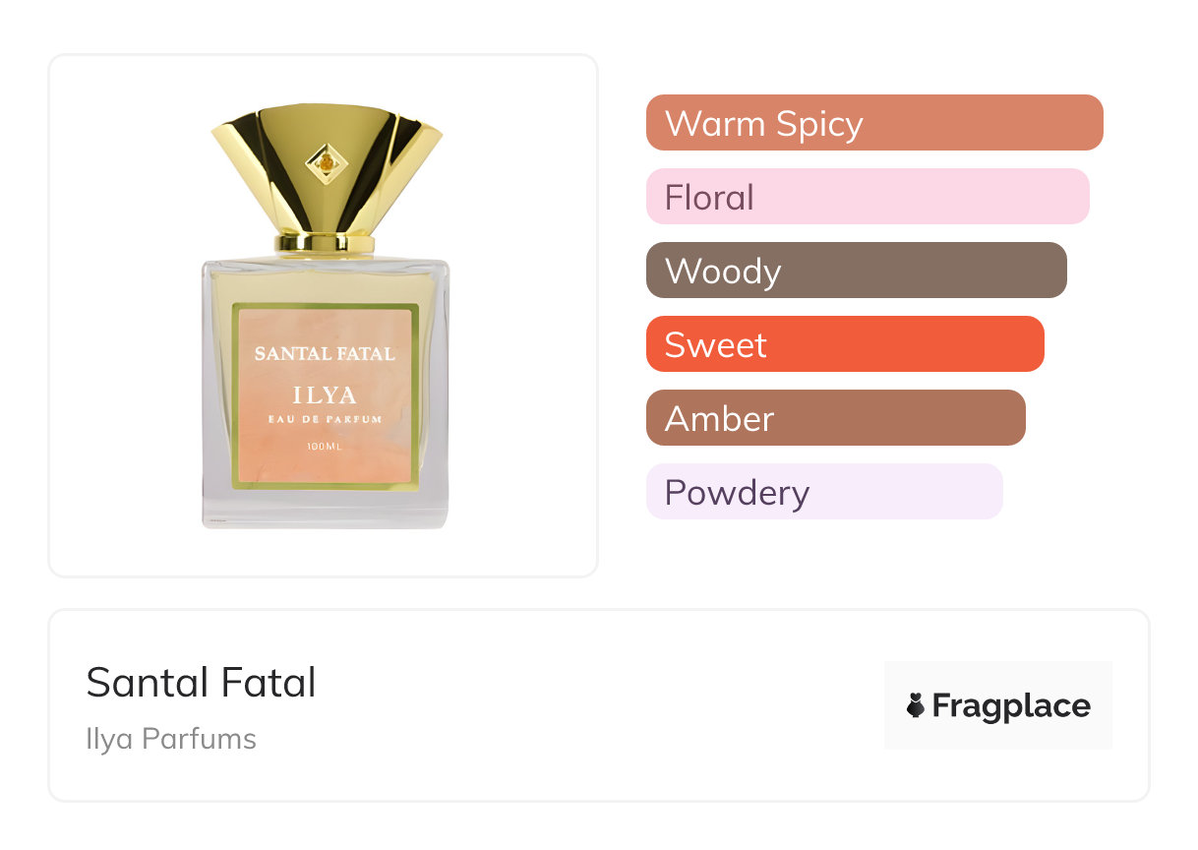
Task: Click the diamond gem on the bottle cap
Action: 326,162
